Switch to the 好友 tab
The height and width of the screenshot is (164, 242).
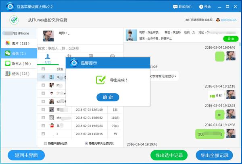click(x=48, y=59)
